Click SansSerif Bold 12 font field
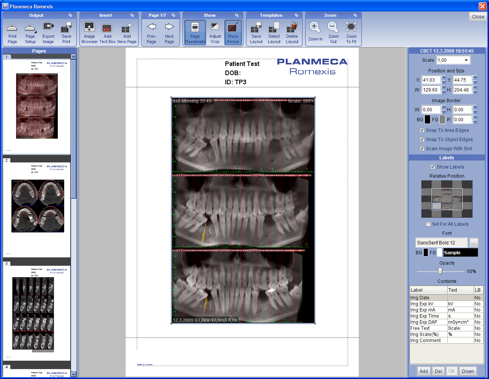The width and height of the screenshot is (489, 379). [x=441, y=242]
